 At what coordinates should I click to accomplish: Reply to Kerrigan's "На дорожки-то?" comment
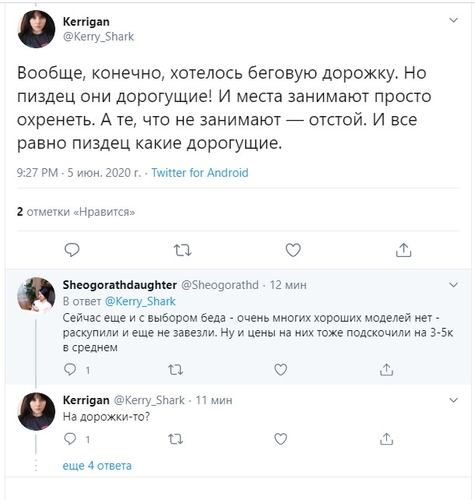pos(70,440)
